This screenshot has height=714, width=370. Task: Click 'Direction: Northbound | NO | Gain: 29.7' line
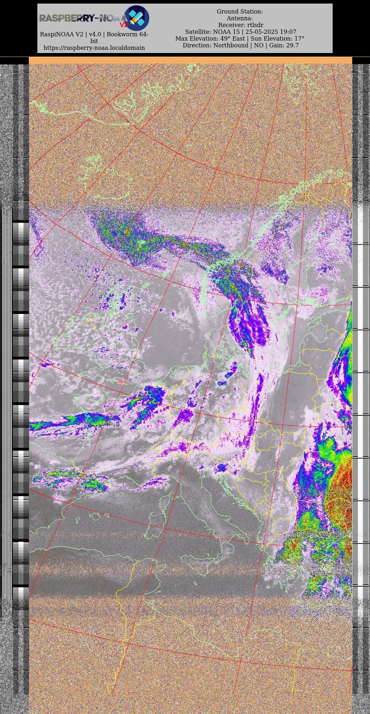240,45
